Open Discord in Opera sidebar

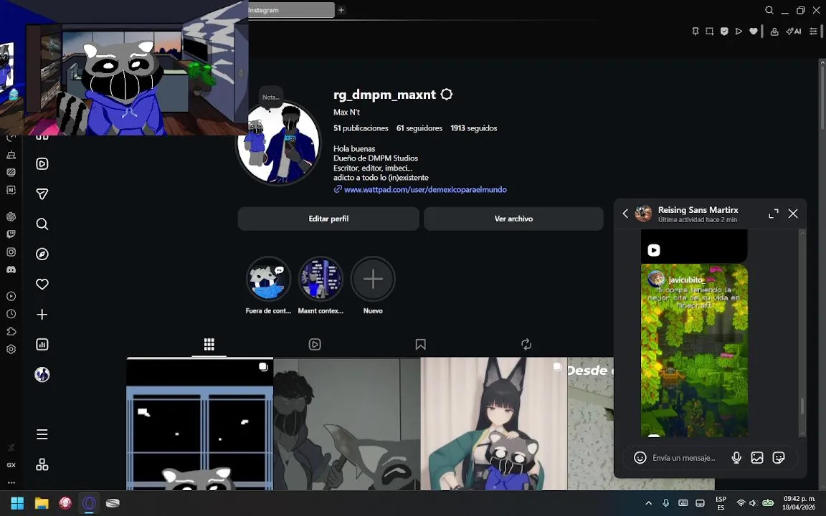tap(11, 269)
